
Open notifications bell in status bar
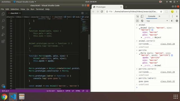coord(87,91)
